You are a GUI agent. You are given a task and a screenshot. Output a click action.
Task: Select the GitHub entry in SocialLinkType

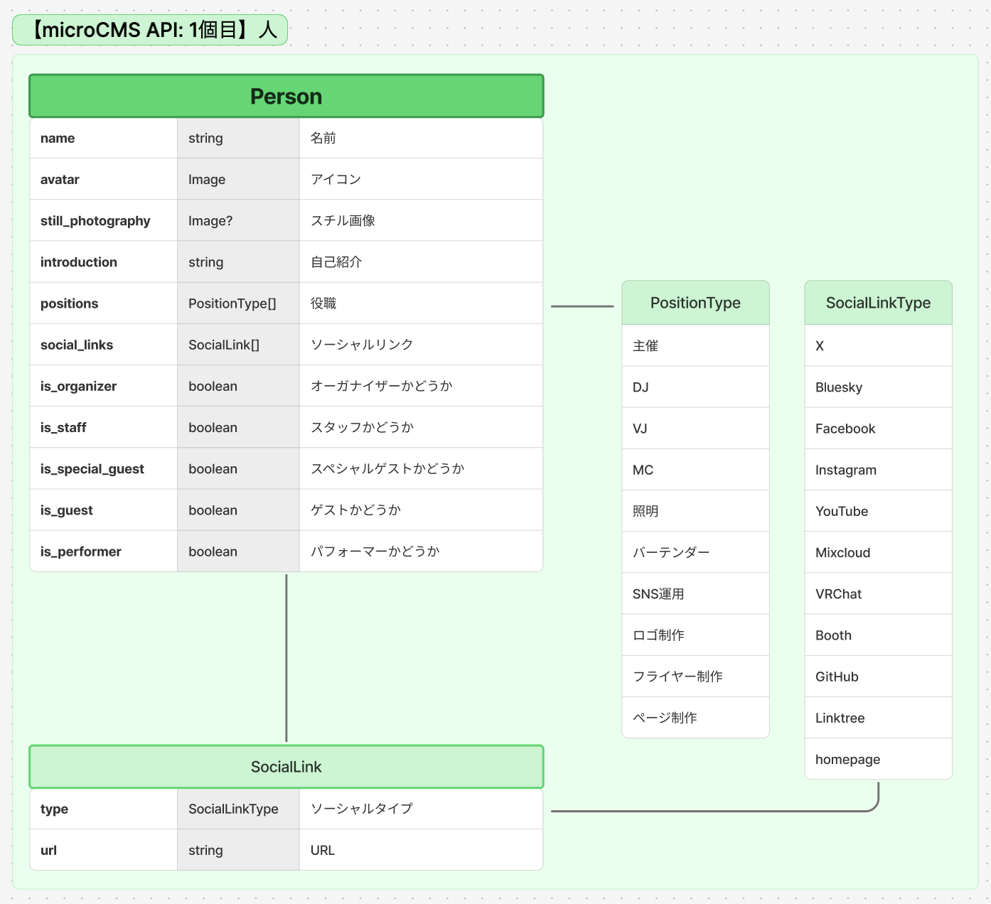pos(878,676)
